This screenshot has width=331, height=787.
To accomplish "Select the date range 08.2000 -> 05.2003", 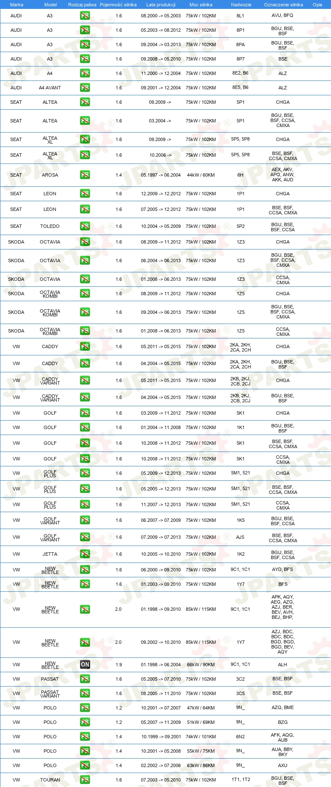I will point(161,16).
